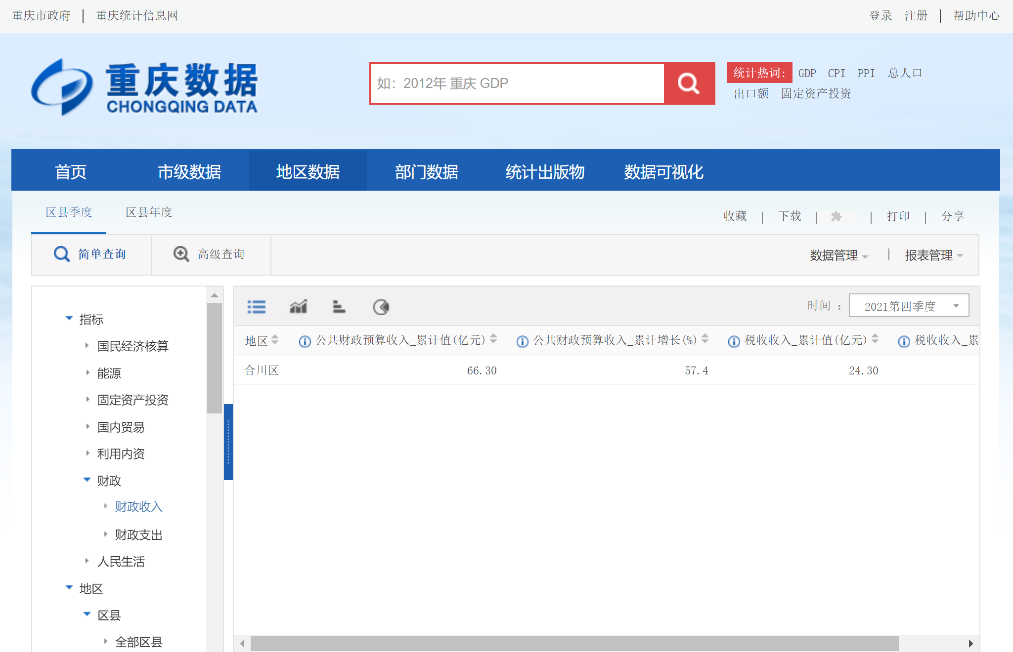1013x652 pixels.
Task: Switch to line-bar chart view icon
Action: (x=298, y=307)
